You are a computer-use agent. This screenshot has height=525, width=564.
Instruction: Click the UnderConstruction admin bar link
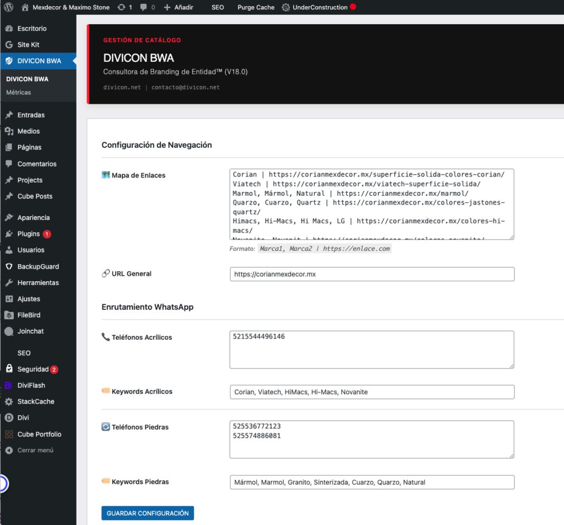coord(320,7)
